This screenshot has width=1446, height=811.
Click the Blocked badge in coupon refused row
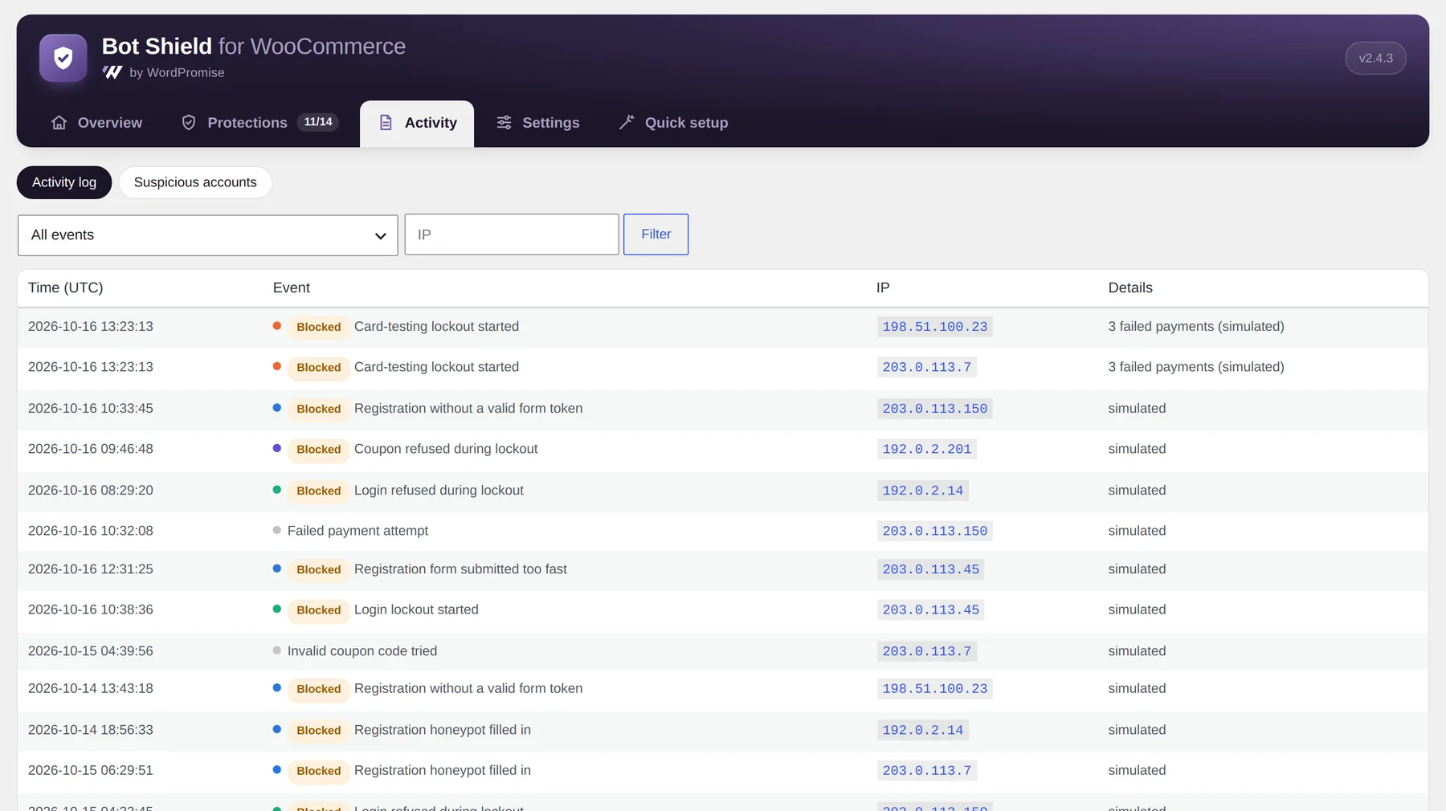(319, 449)
